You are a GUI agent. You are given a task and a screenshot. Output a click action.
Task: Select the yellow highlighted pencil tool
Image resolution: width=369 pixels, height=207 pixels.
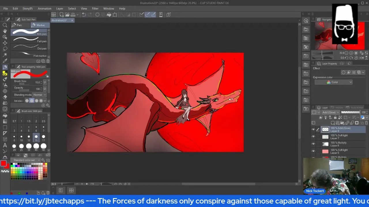(x=5, y=73)
